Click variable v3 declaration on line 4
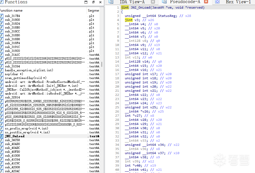This screenshot has width=255, height=173. [136, 20]
